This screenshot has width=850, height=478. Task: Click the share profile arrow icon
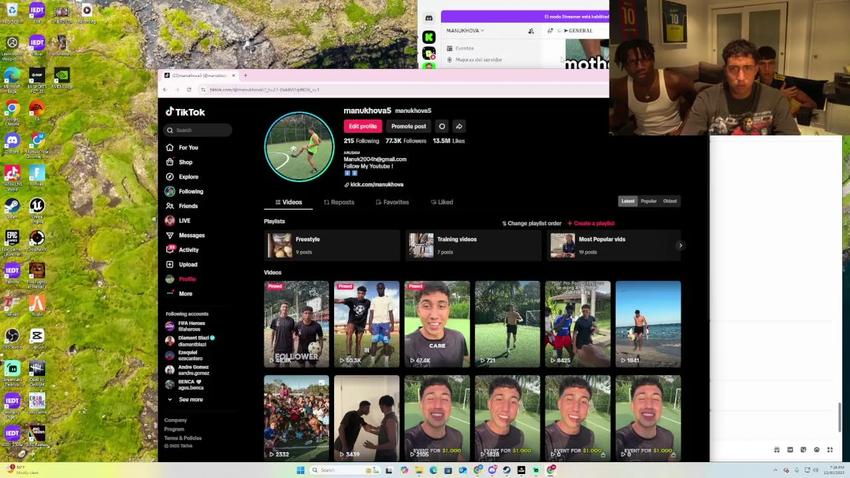[459, 126]
